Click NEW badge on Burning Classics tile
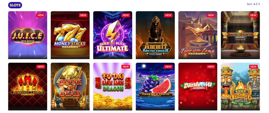269x113 pixels. click(41, 67)
